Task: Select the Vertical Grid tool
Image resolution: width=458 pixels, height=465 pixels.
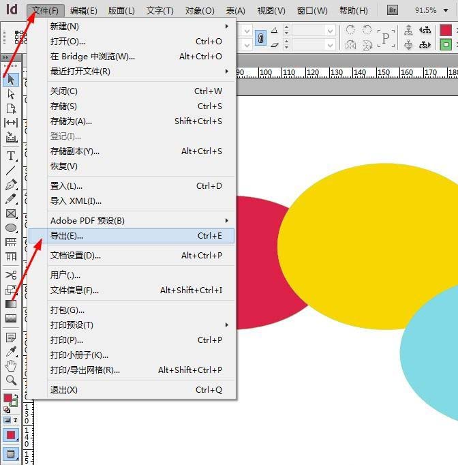Action: (x=11, y=256)
